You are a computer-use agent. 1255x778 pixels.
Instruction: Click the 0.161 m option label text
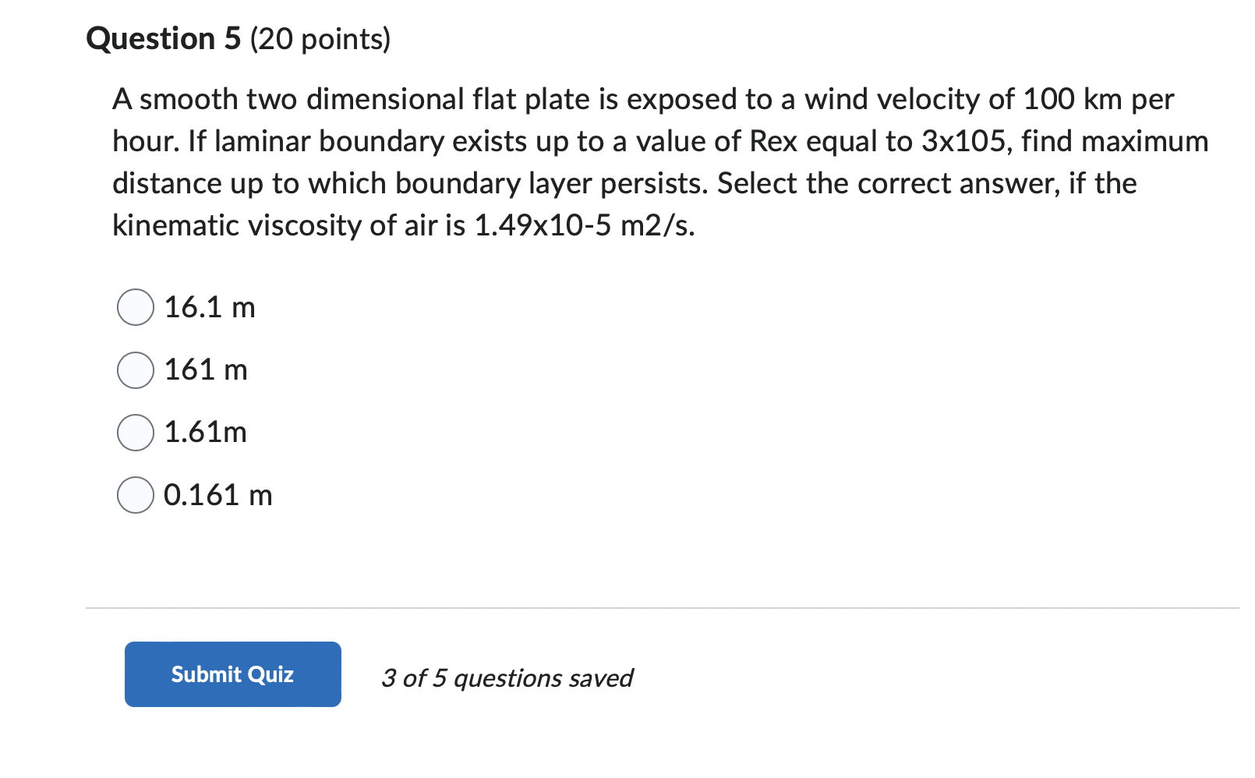click(x=217, y=493)
